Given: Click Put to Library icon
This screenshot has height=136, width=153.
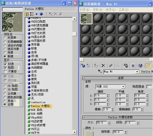Looking at the screenshot, I should pos(126,65).
